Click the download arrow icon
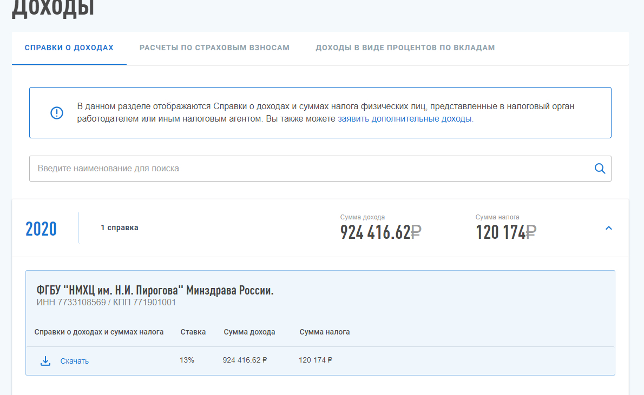Viewport: 644px width, 395px height. [45, 361]
